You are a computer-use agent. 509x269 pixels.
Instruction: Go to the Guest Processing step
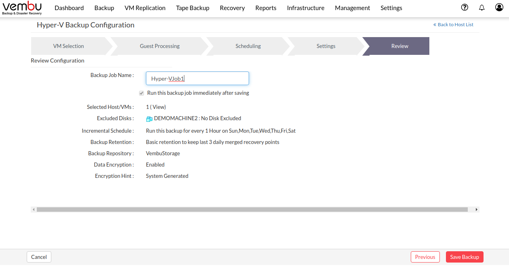point(160,46)
